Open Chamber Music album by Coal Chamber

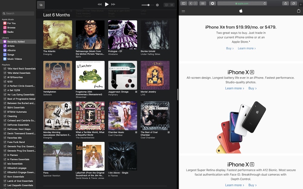tap(122, 116)
